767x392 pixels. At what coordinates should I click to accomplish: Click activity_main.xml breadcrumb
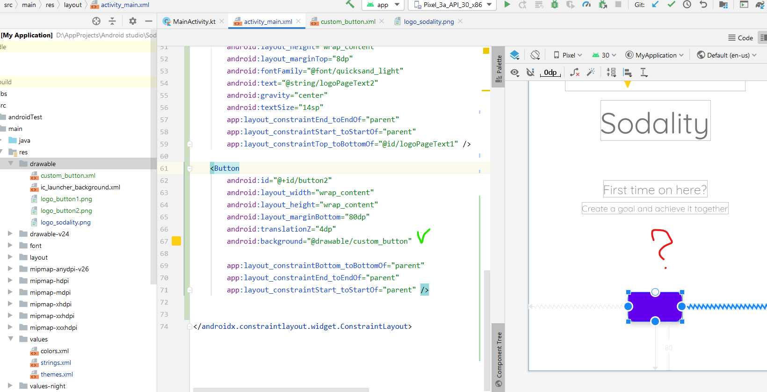coord(120,5)
